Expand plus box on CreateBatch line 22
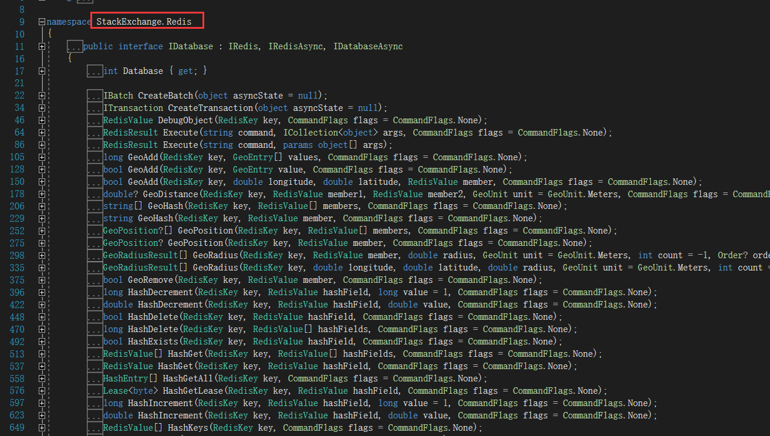770x436 pixels. pos(42,96)
